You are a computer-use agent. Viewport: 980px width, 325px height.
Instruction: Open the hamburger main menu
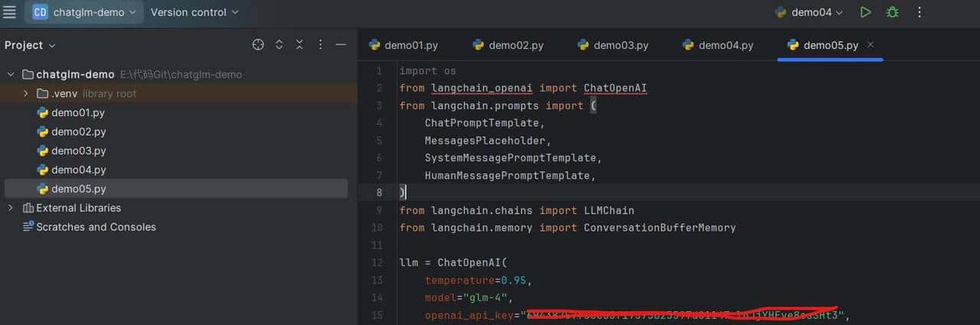point(9,12)
